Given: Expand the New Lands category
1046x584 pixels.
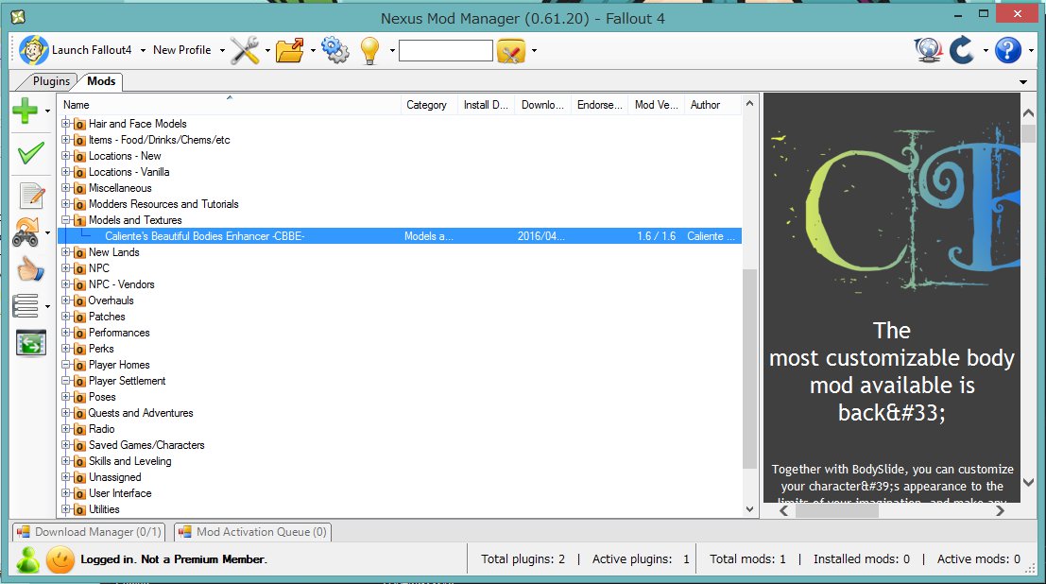Looking at the screenshot, I should (x=65, y=251).
